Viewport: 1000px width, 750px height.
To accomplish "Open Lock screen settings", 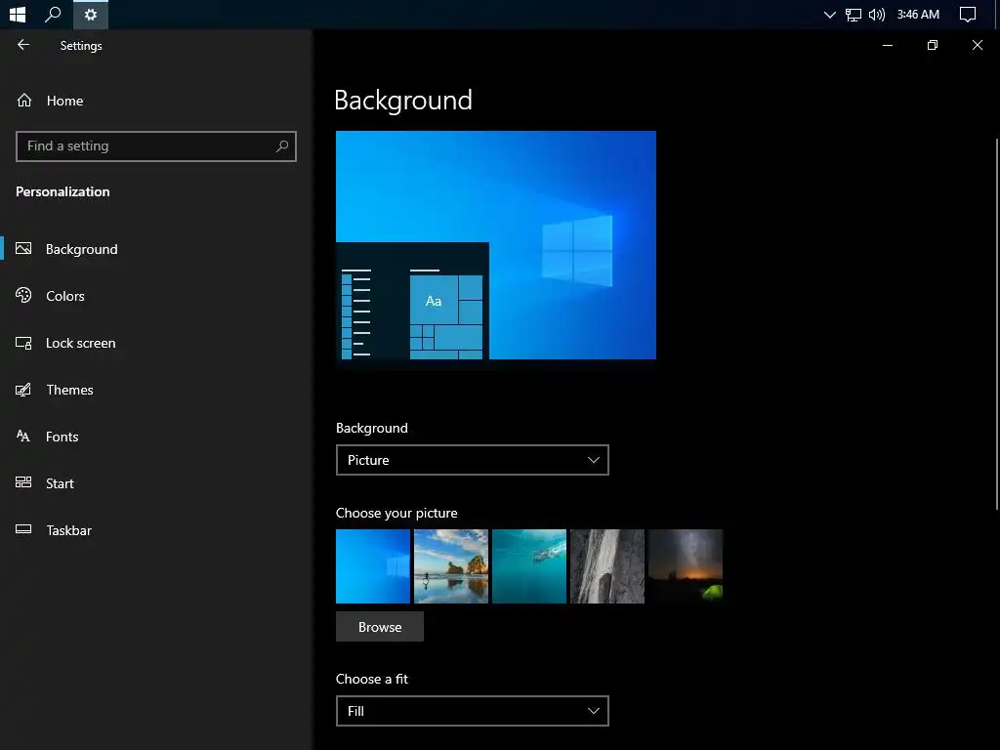I will (x=80, y=343).
